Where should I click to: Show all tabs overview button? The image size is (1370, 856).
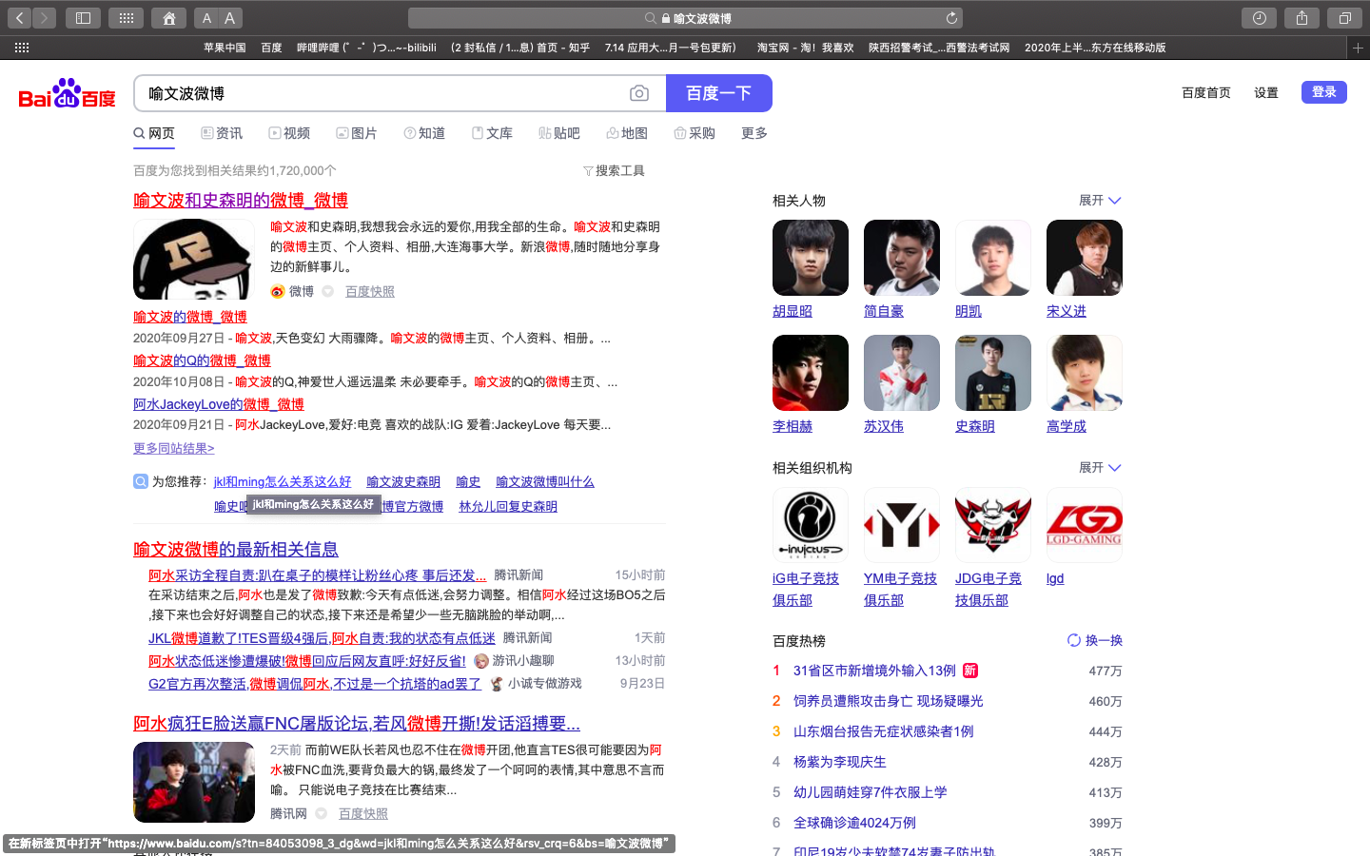point(1344,18)
